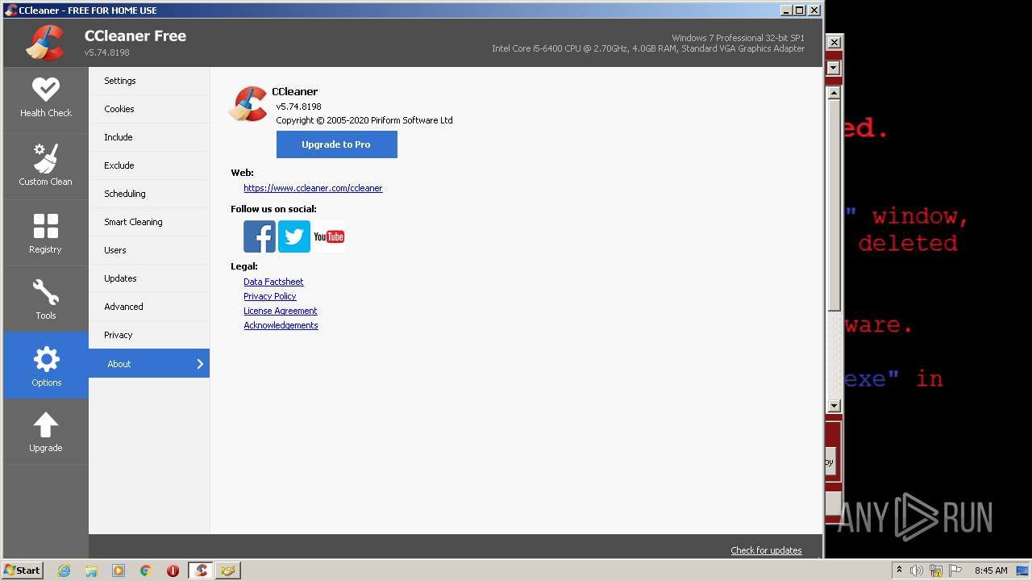The width and height of the screenshot is (1032, 581).
Task: Open the Privacy Policy link
Action: [x=270, y=296]
